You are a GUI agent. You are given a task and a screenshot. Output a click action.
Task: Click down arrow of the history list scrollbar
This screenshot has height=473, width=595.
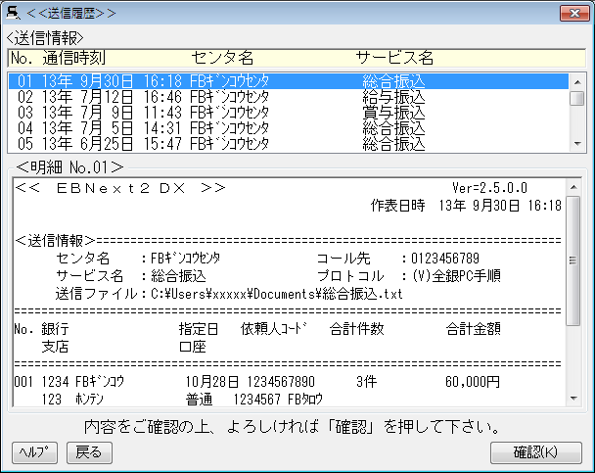(577, 144)
